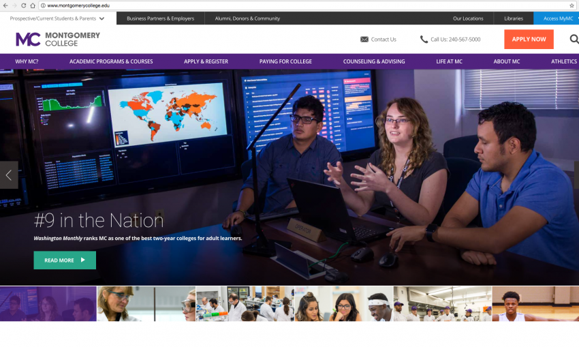The image size is (579, 347).
Task: Visit the Our Locations link
Action: click(x=468, y=18)
